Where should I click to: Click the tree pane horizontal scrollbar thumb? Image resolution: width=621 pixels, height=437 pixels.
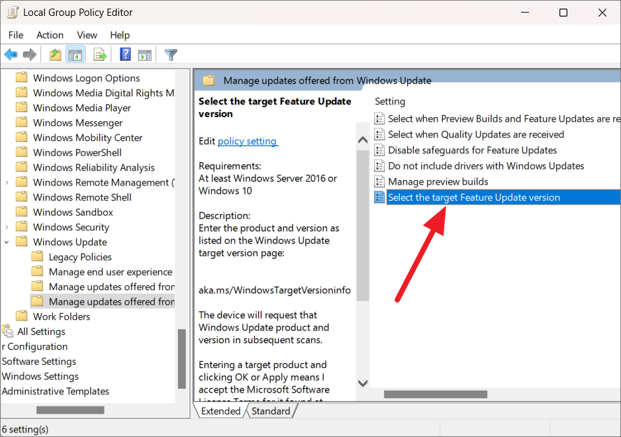(70, 410)
